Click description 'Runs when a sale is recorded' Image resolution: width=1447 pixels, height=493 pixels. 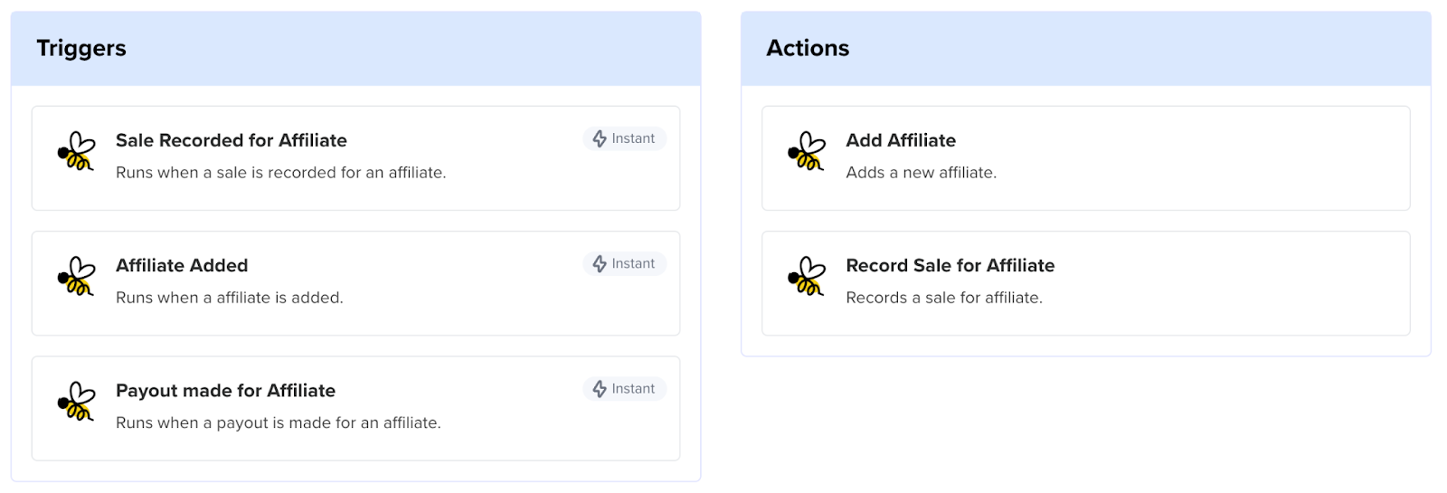coord(280,173)
